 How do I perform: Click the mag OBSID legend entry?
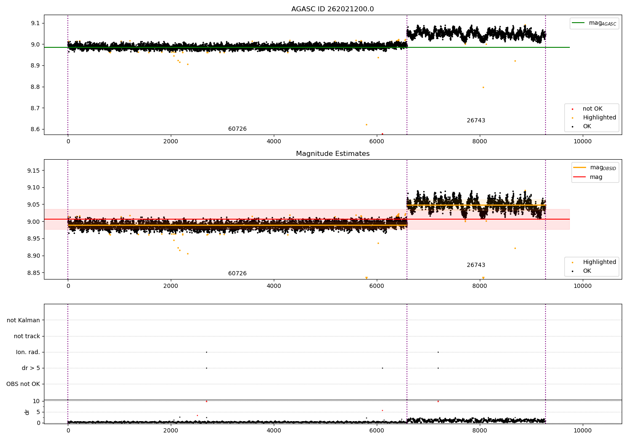tap(595, 168)
